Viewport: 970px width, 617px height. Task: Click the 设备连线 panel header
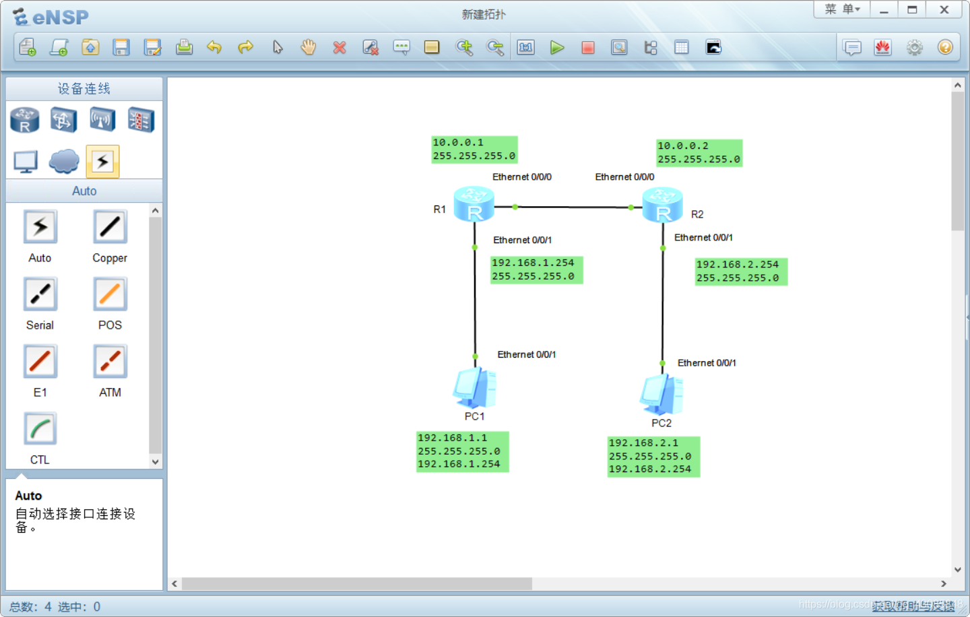click(x=84, y=89)
